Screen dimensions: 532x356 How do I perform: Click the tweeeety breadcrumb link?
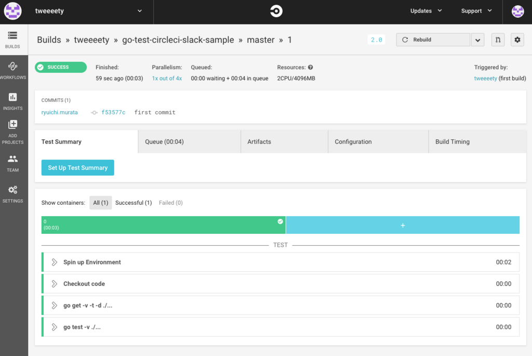tap(91, 39)
